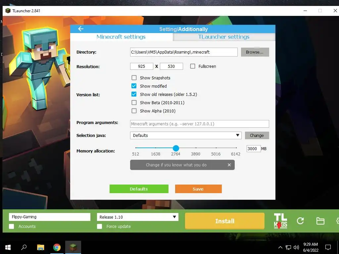
Task: Click the Browse... button
Action: click(x=255, y=52)
